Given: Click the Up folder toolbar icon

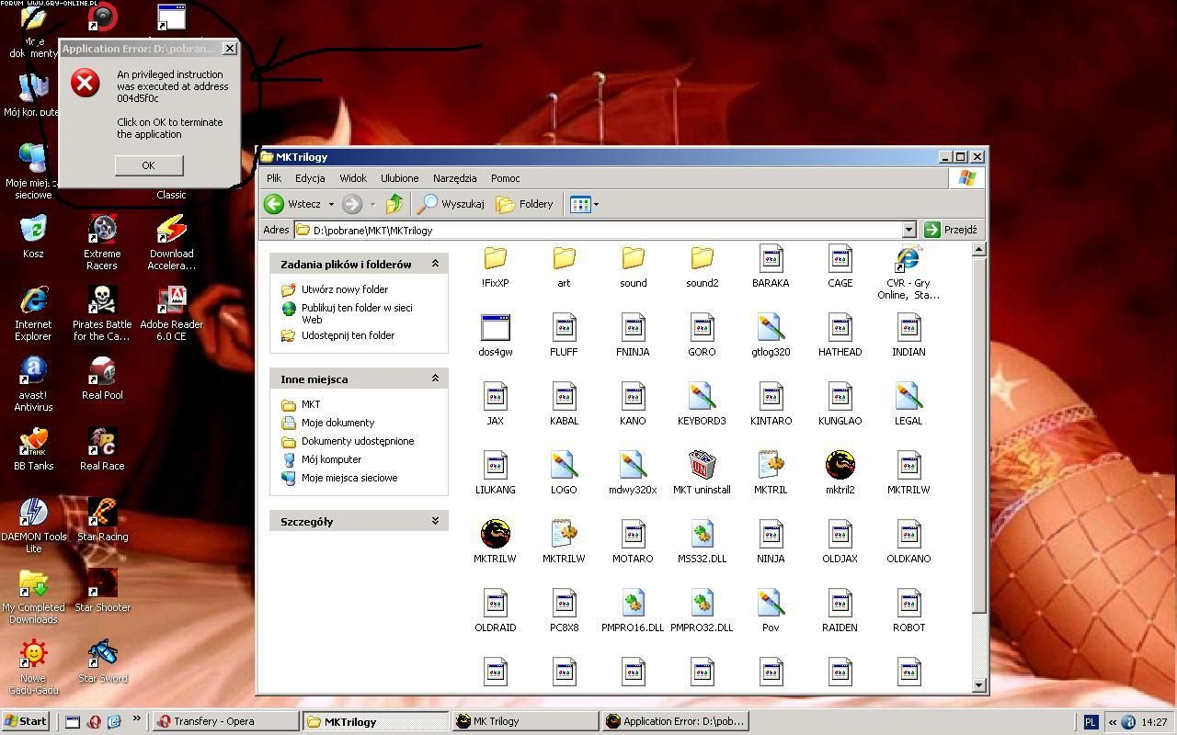Looking at the screenshot, I should [394, 204].
